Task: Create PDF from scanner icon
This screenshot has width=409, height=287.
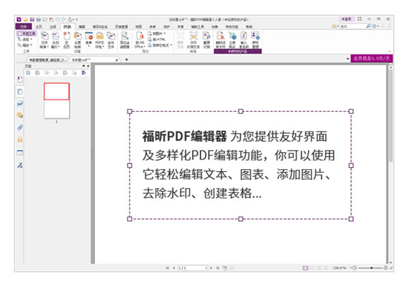Action: 55,40
